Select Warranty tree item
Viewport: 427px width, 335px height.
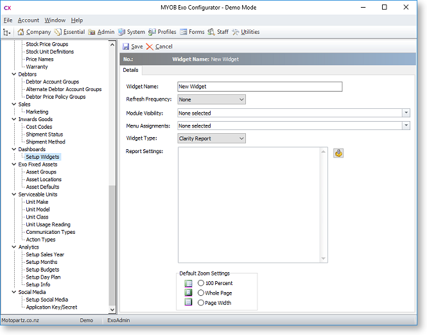pyautogui.click(x=37, y=67)
